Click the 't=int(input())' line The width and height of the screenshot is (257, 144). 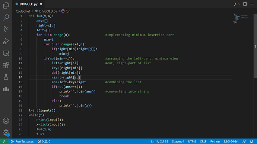click(x=42, y=111)
